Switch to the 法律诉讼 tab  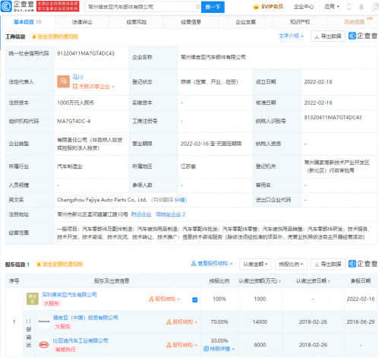click(x=82, y=22)
